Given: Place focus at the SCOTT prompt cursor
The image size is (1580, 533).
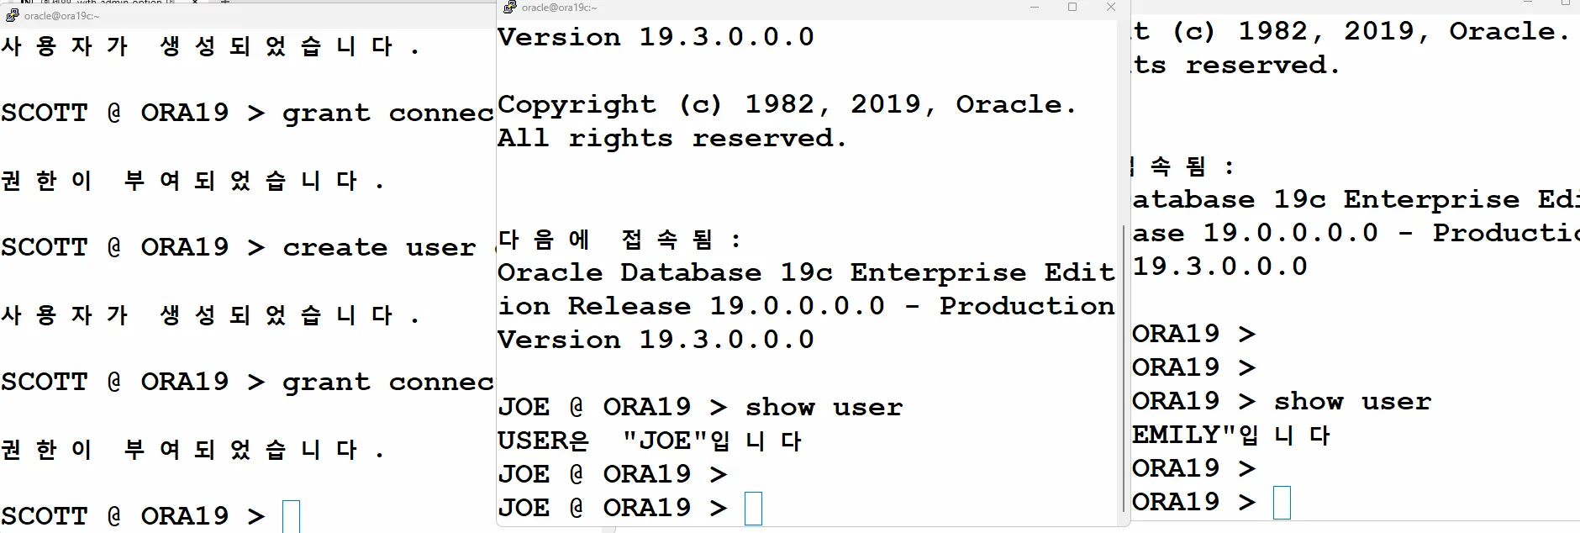Looking at the screenshot, I should pos(291,516).
